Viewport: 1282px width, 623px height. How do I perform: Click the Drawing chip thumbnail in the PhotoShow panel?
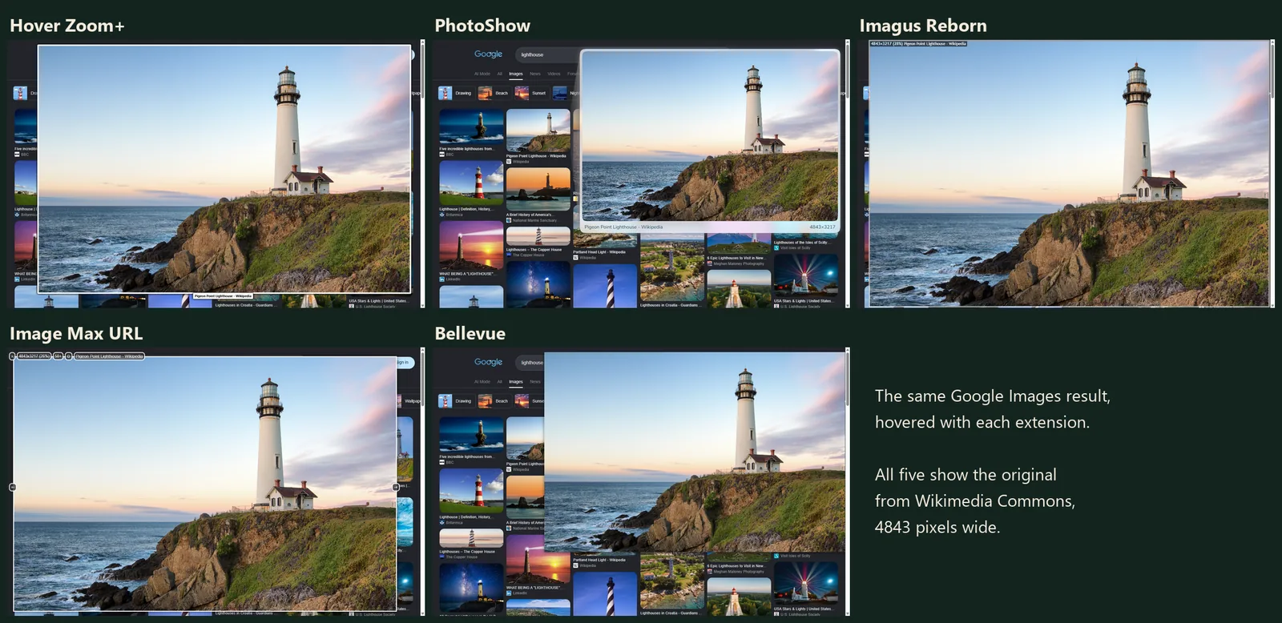(x=445, y=93)
